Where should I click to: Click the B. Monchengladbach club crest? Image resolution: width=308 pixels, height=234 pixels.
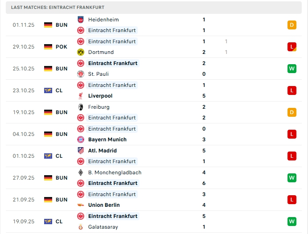click(x=81, y=172)
